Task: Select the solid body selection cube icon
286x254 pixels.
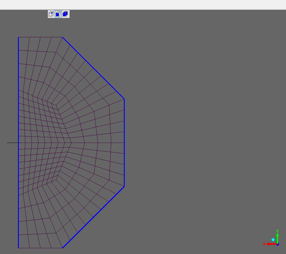Action: point(65,14)
